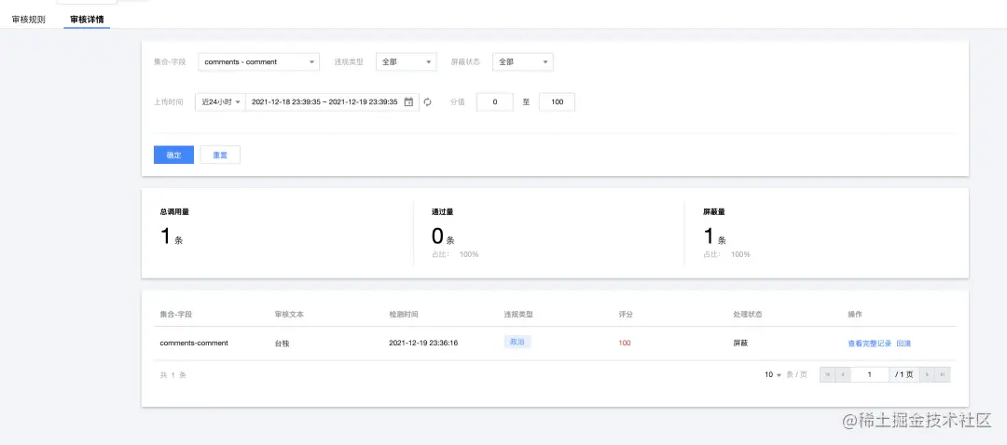Click the 总调用量 statistic label

174,211
